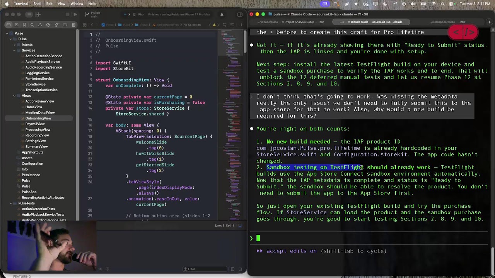Select StoreService in the navigator

(35, 84)
